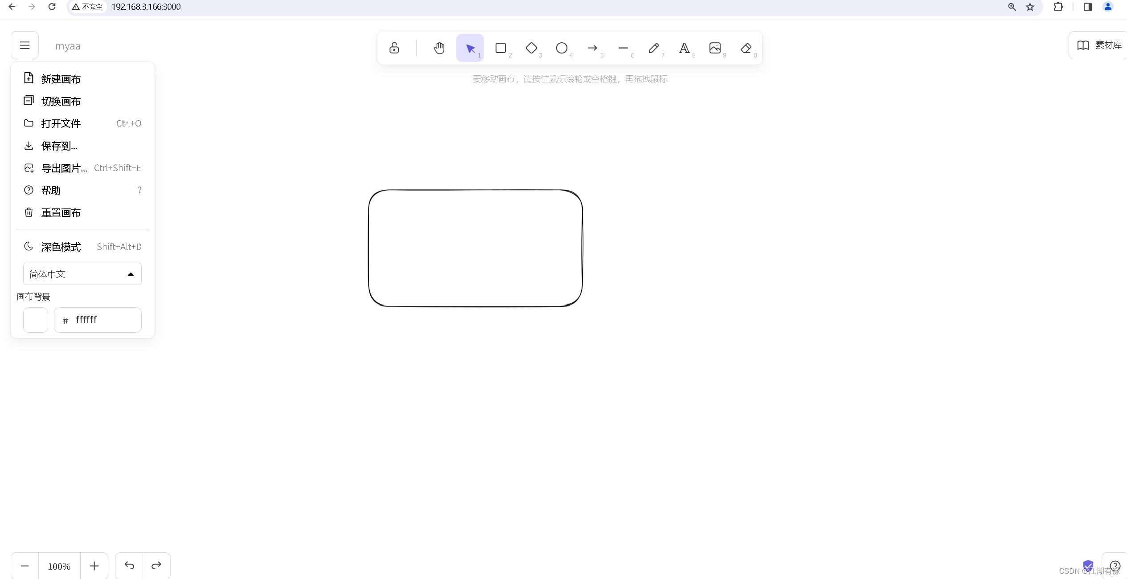Image resolution: width=1127 pixels, height=579 pixels.
Task: Toggle the keep-tool-active lock
Action: (x=394, y=48)
